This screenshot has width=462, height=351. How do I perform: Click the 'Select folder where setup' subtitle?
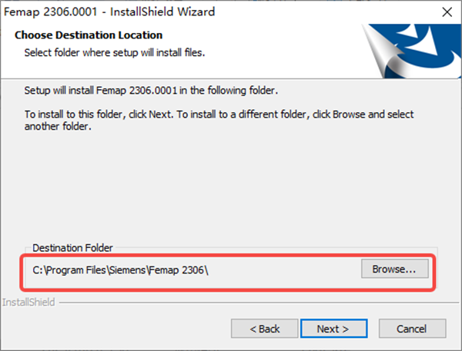pyautogui.click(x=114, y=52)
